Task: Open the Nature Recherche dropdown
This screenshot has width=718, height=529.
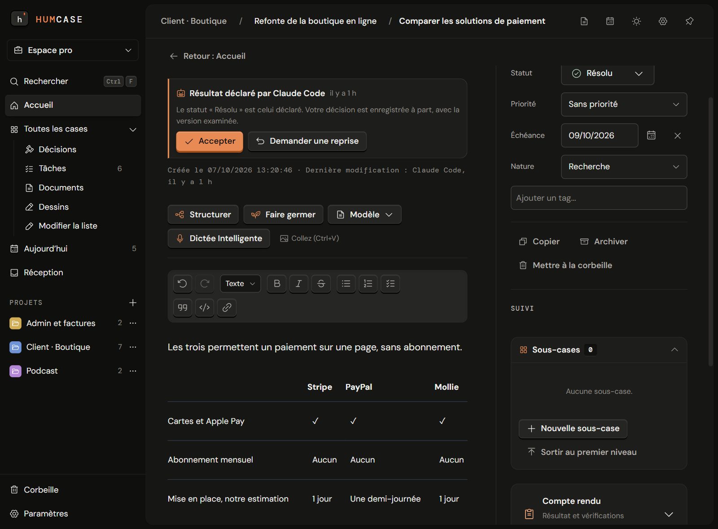Action: click(x=624, y=167)
